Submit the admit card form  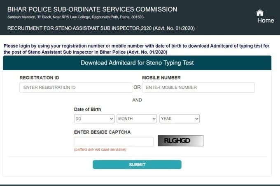pyautogui.click(x=137, y=165)
